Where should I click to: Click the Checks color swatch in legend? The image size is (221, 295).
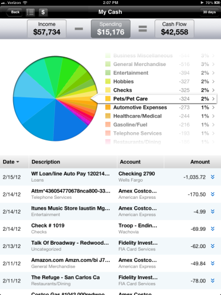point(108,90)
